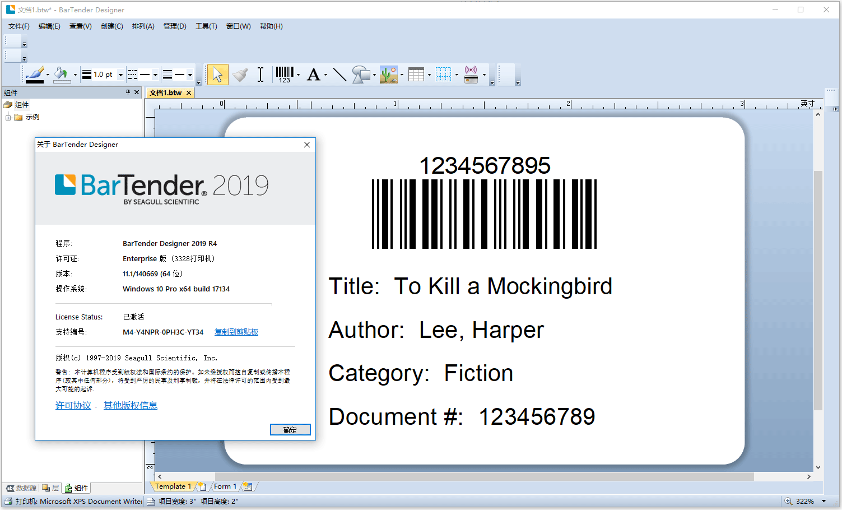Choose the fill color paint bucket
The width and height of the screenshot is (842, 510).
click(62, 75)
